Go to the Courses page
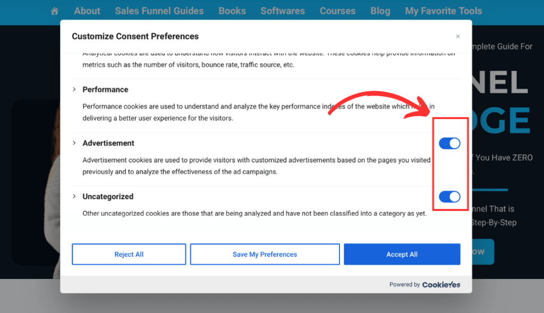The height and width of the screenshot is (313, 544). 337,11
